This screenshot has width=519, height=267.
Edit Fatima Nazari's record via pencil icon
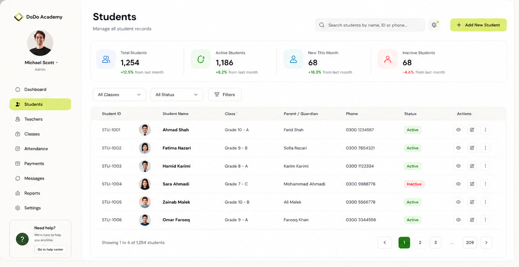click(472, 148)
